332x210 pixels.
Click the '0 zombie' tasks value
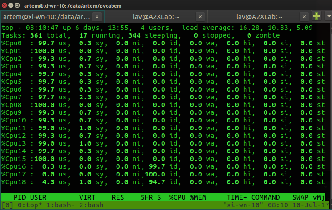[263, 35]
